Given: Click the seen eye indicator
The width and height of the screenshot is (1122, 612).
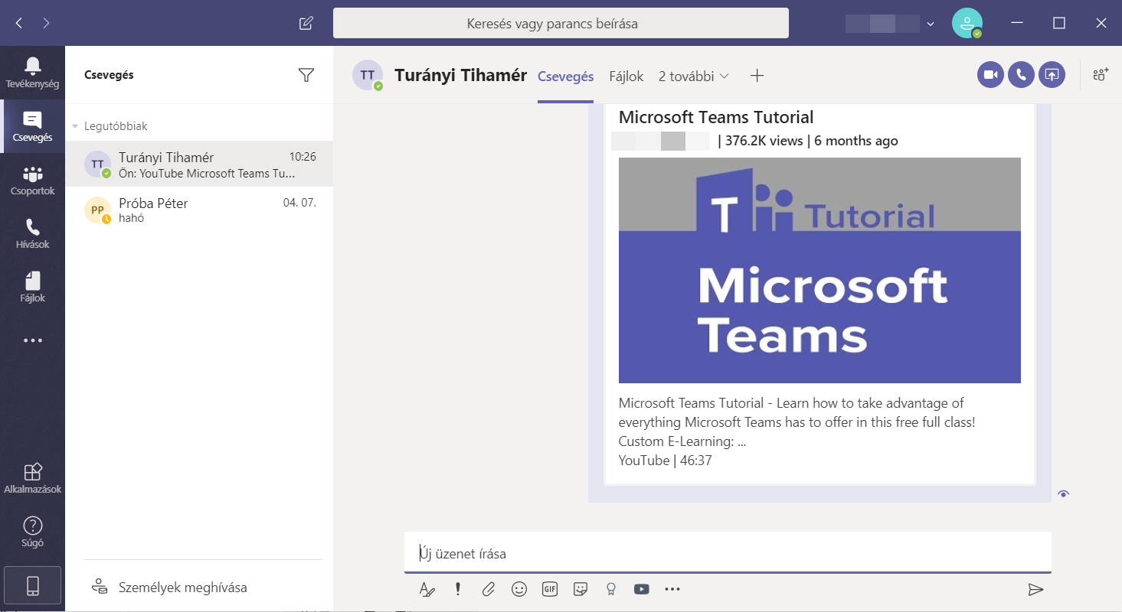Looking at the screenshot, I should (1063, 493).
